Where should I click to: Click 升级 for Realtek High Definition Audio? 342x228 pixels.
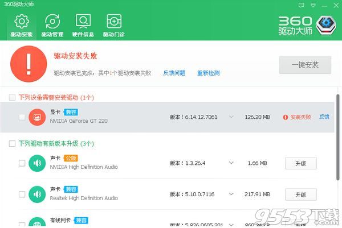301,194
